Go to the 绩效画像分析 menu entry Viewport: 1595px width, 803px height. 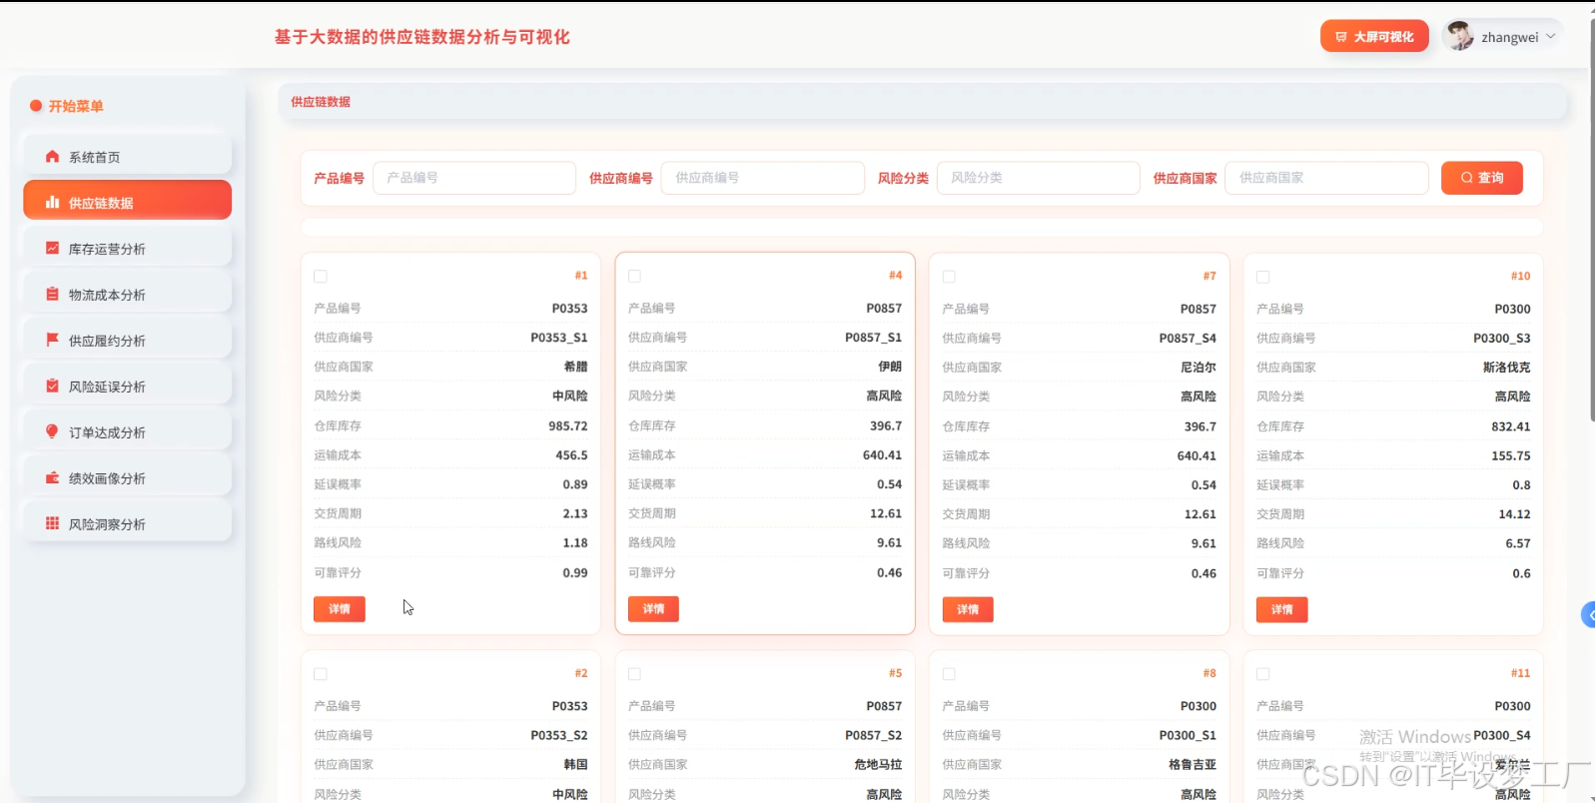[128, 478]
